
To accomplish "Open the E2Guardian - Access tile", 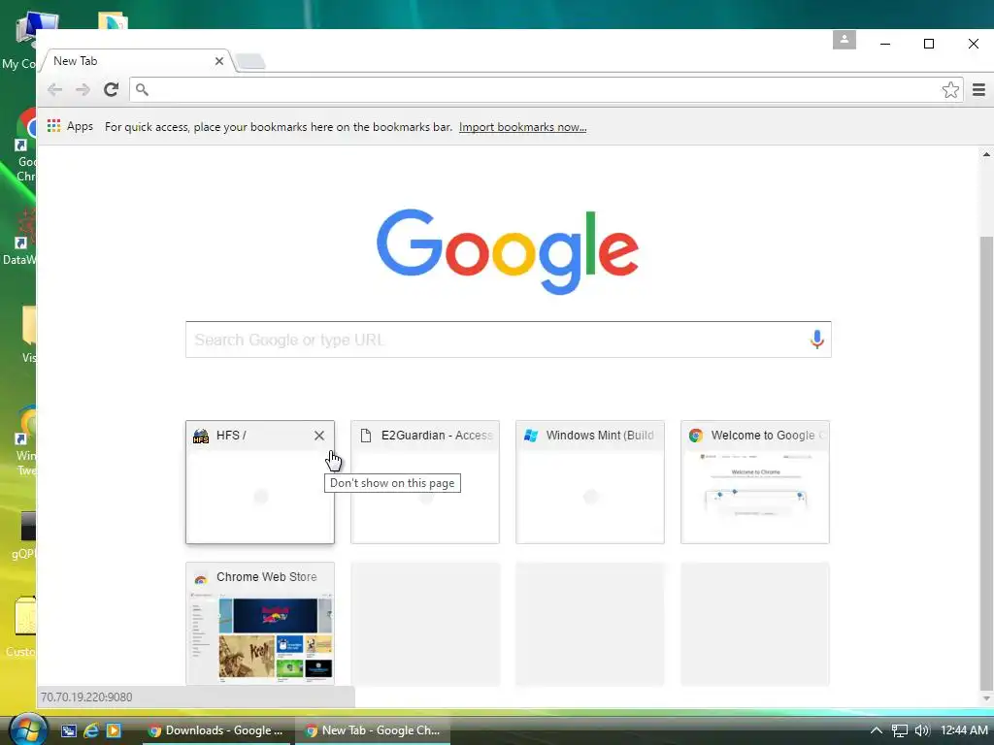I will tap(425, 482).
